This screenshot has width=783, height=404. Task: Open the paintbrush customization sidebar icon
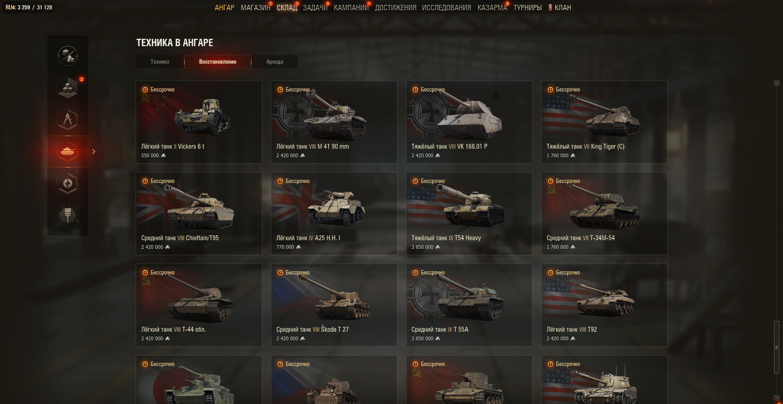68,215
